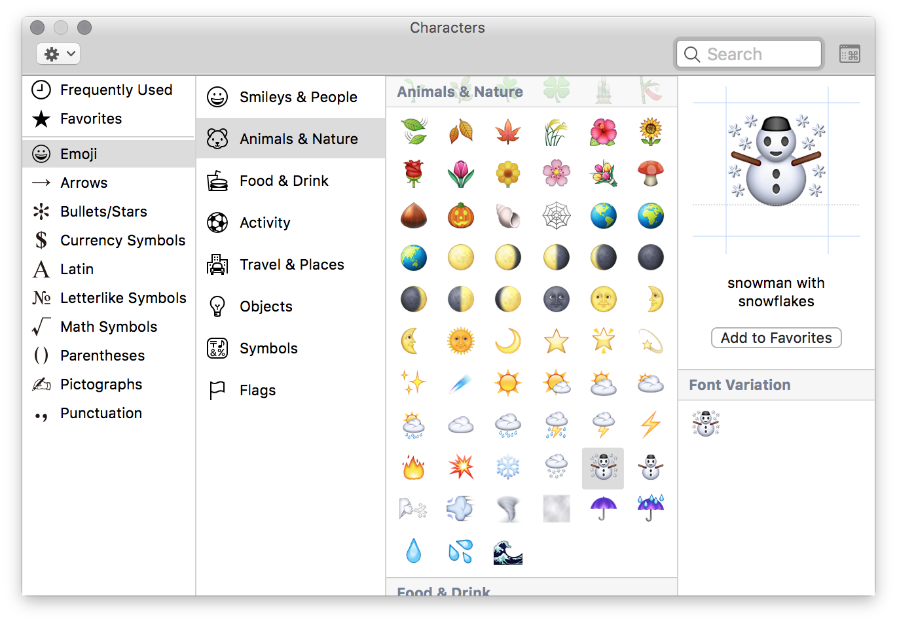Select the blue snowflake emoji
897x623 pixels.
point(508,467)
